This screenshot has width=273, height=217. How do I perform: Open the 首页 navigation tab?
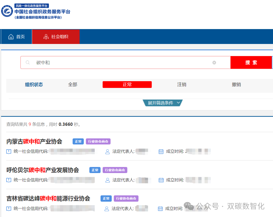pyautogui.click(x=17, y=37)
